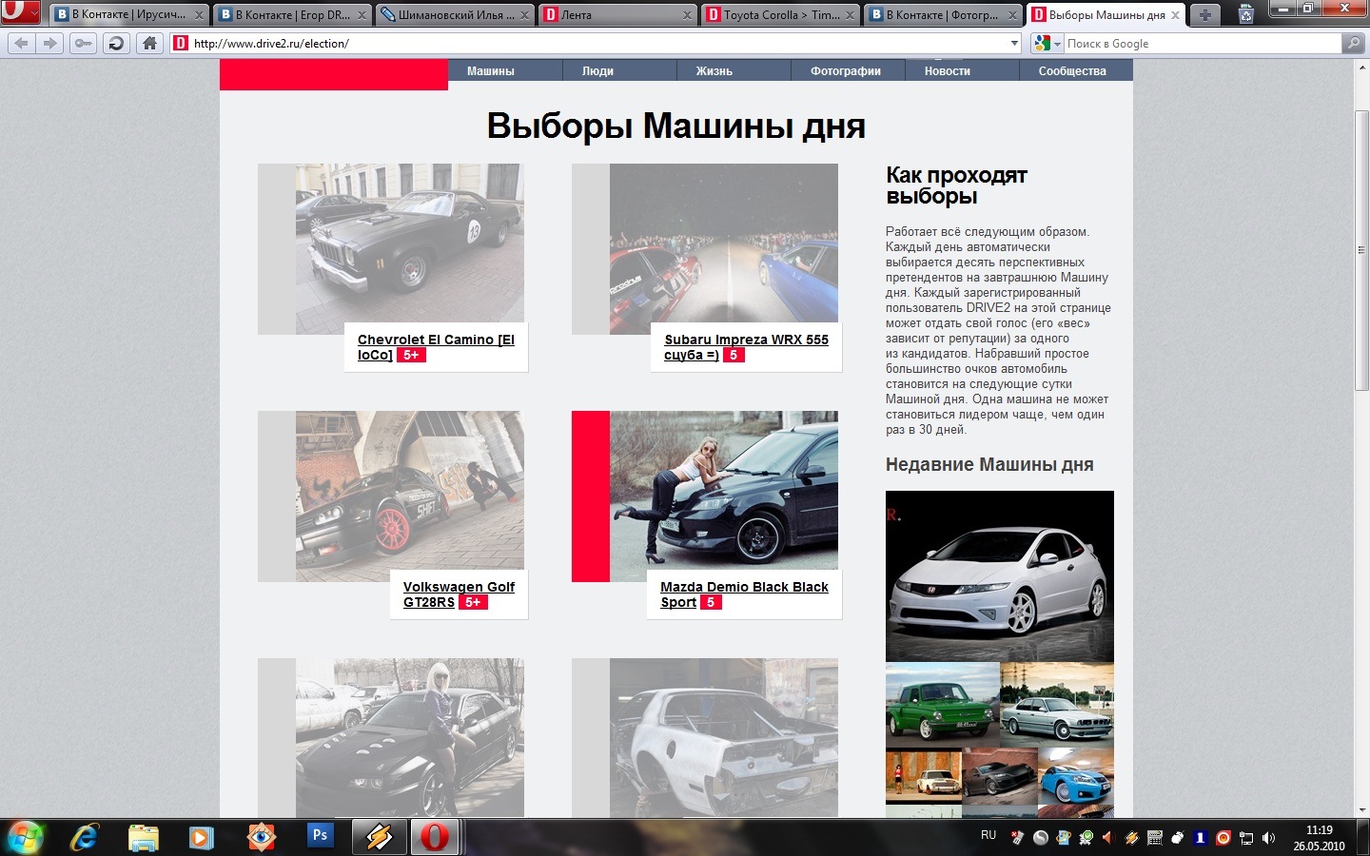1370x856 pixels.
Task: Open the 'Volkswagen Golf GT28RS' link
Action: (458, 594)
